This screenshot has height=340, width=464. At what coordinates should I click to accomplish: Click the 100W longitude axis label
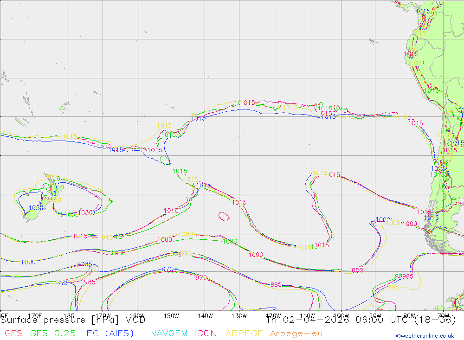tap(341, 316)
